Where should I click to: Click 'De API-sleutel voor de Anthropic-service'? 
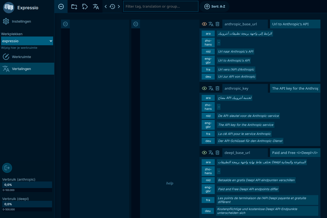pyautogui.click(x=249, y=116)
